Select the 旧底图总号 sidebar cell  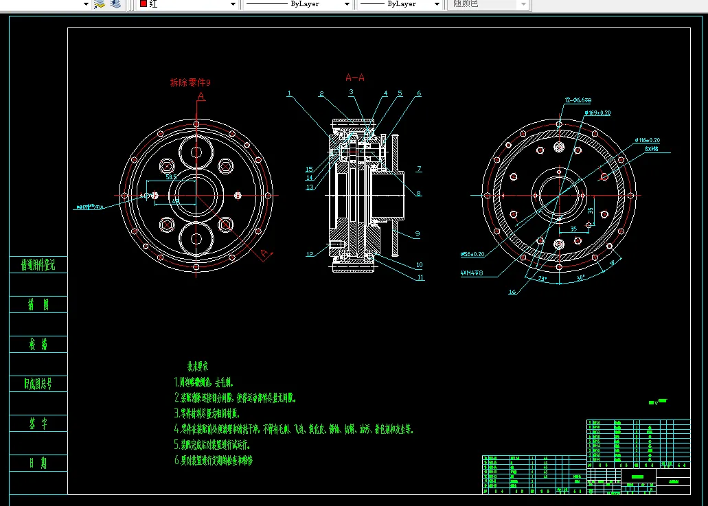pos(38,384)
